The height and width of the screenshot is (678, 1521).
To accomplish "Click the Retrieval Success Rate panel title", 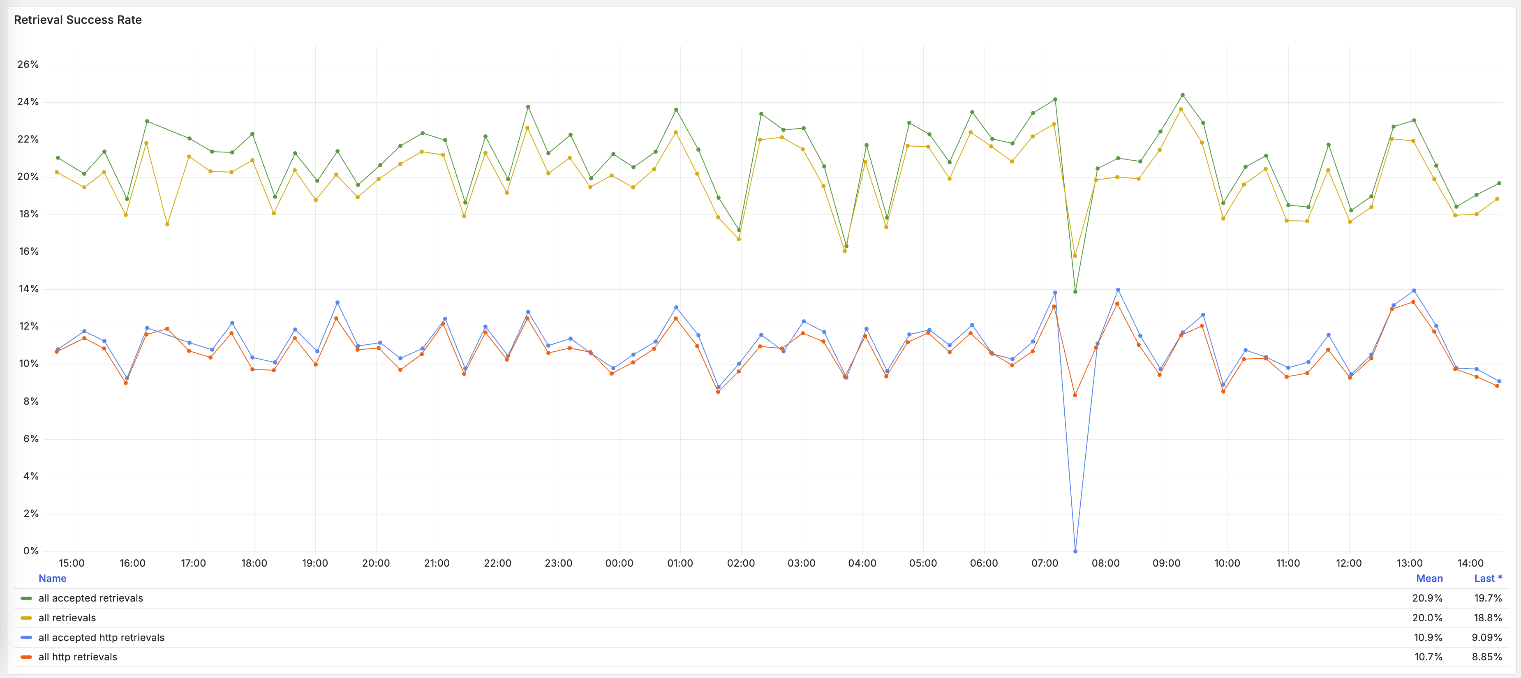I will tap(77, 20).
